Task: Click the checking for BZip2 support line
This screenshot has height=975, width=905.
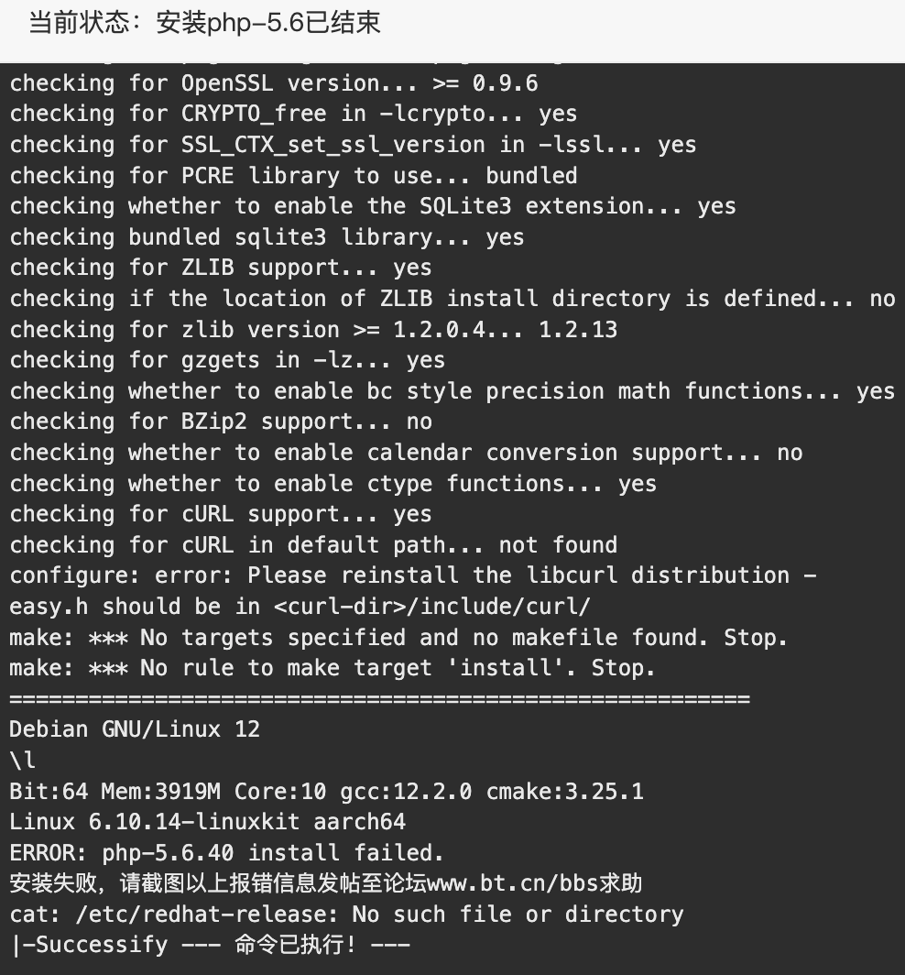Action: (x=222, y=422)
